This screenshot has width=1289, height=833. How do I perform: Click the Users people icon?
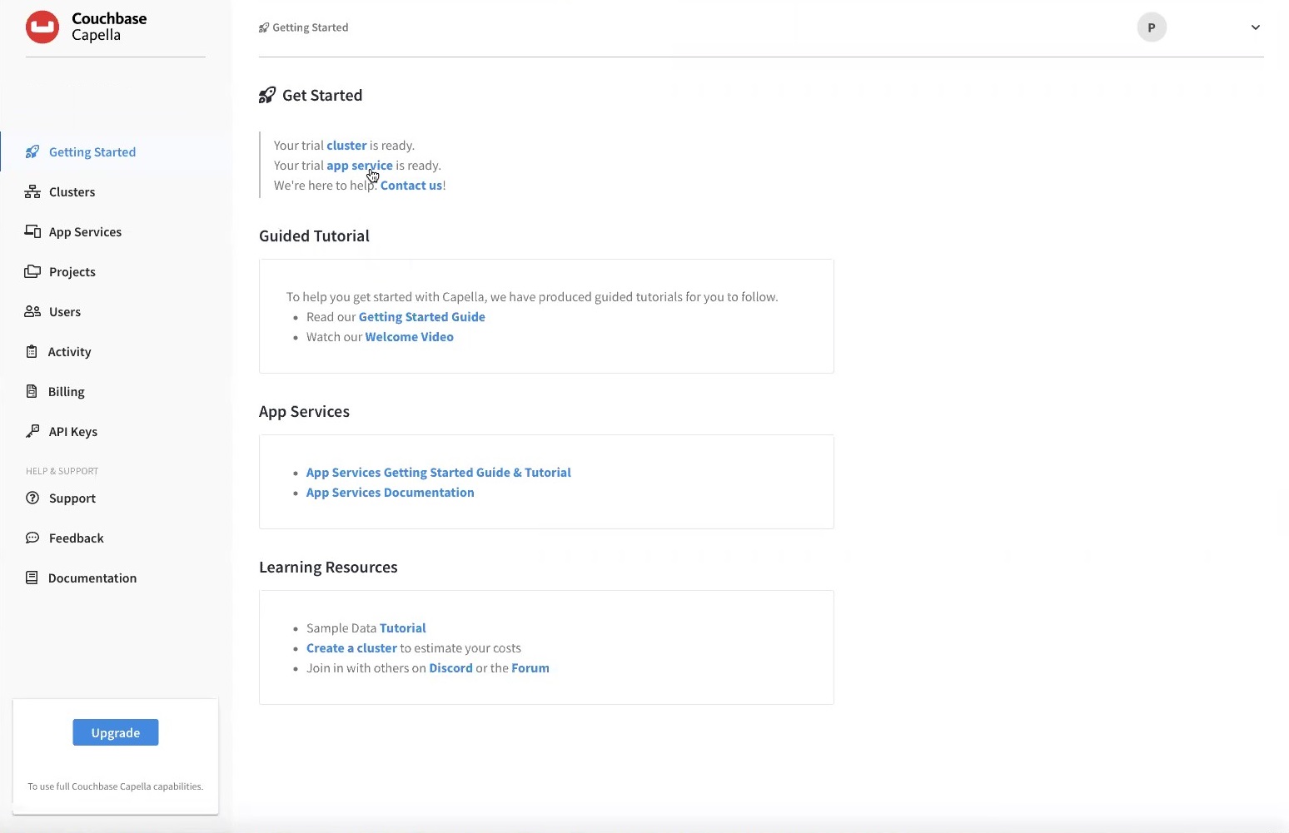click(32, 312)
